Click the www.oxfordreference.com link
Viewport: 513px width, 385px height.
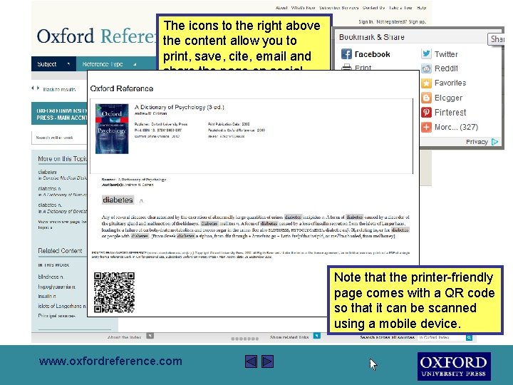[110, 361]
